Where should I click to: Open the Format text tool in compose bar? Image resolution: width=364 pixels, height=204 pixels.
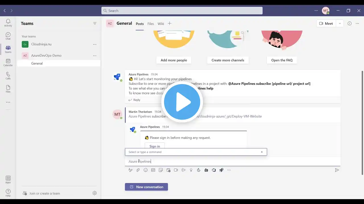click(130, 170)
